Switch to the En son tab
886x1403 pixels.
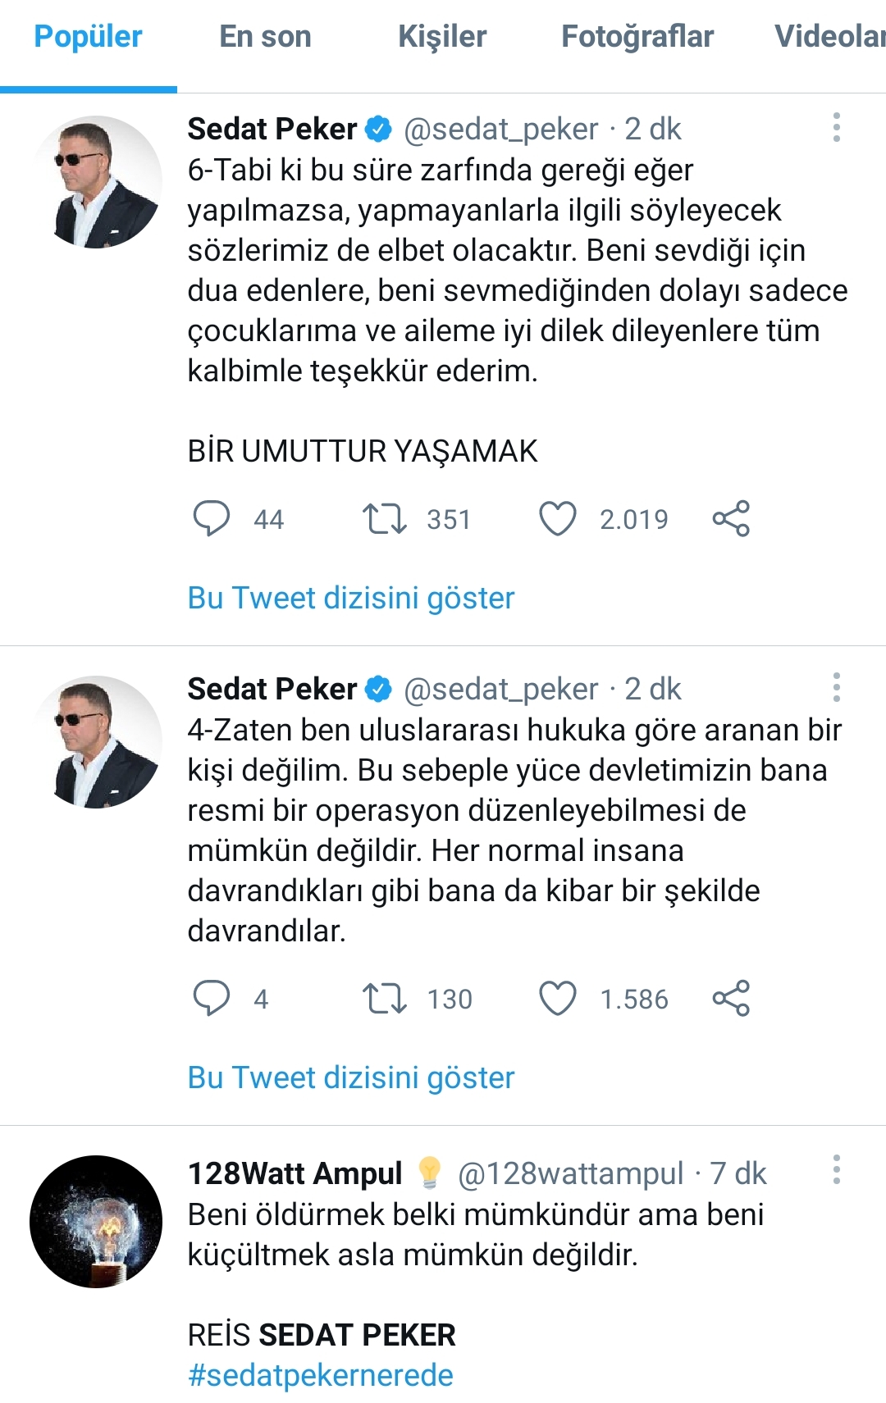[265, 37]
